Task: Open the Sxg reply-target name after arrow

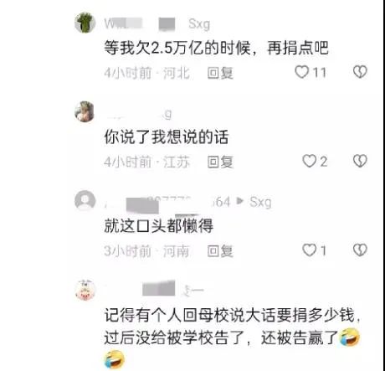Action: 260,202
